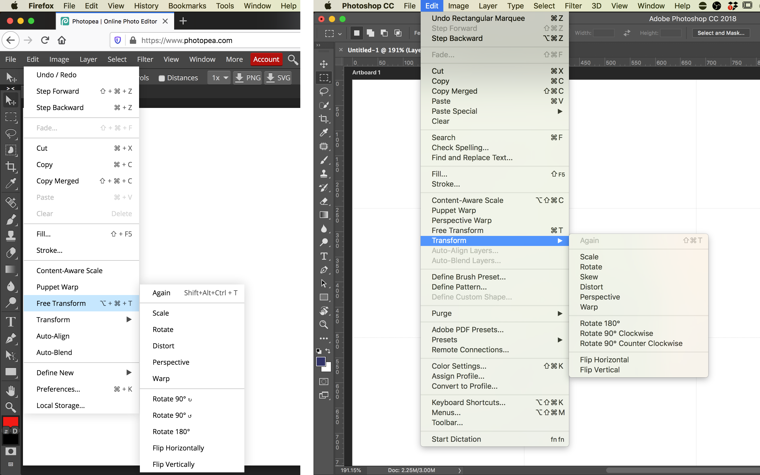The width and height of the screenshot is (760, 475).
Task: Select Photopea's Hand tool
Action: (x=11, y=391)
